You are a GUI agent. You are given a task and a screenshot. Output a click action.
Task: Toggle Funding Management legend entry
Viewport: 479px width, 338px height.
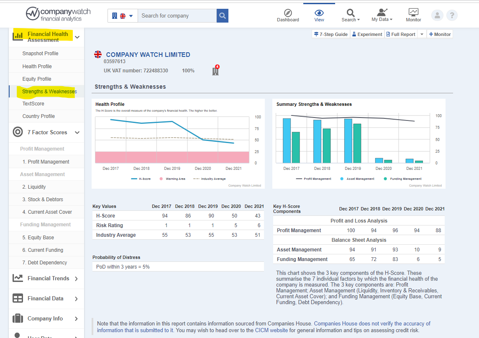pyautogui.click(x=402, y=179)
